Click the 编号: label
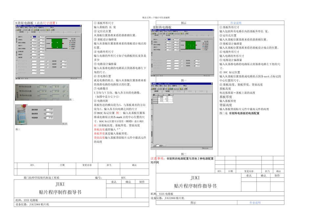The height and width of the screenshot is (221, 312). (98, 178)
